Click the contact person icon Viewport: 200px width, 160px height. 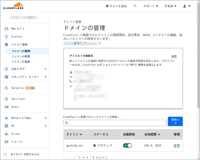coord(71,72)
